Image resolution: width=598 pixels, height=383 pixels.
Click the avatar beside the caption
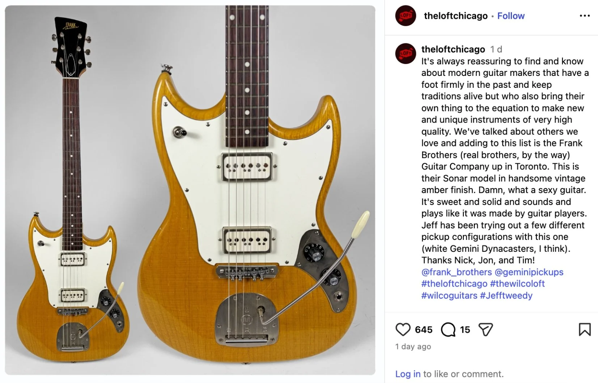pyautogui.click(x=406, y=53)
